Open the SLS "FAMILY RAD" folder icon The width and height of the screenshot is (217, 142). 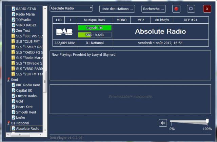point(13,47)
